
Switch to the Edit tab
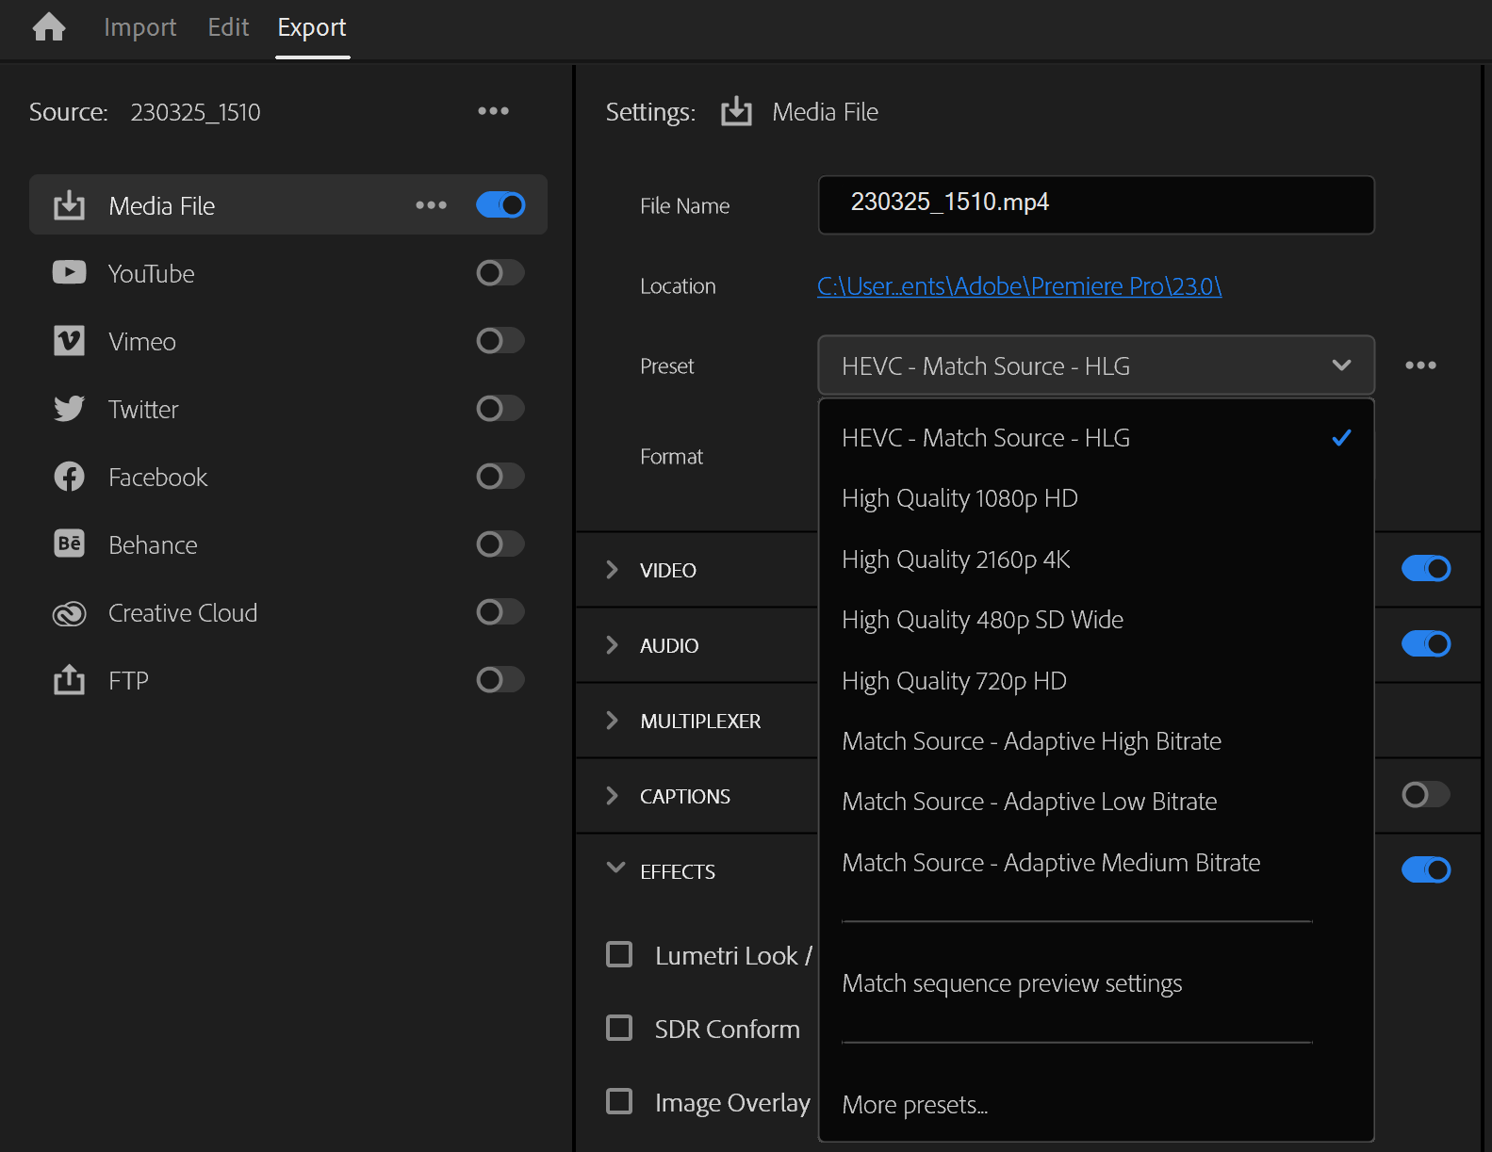228,27
